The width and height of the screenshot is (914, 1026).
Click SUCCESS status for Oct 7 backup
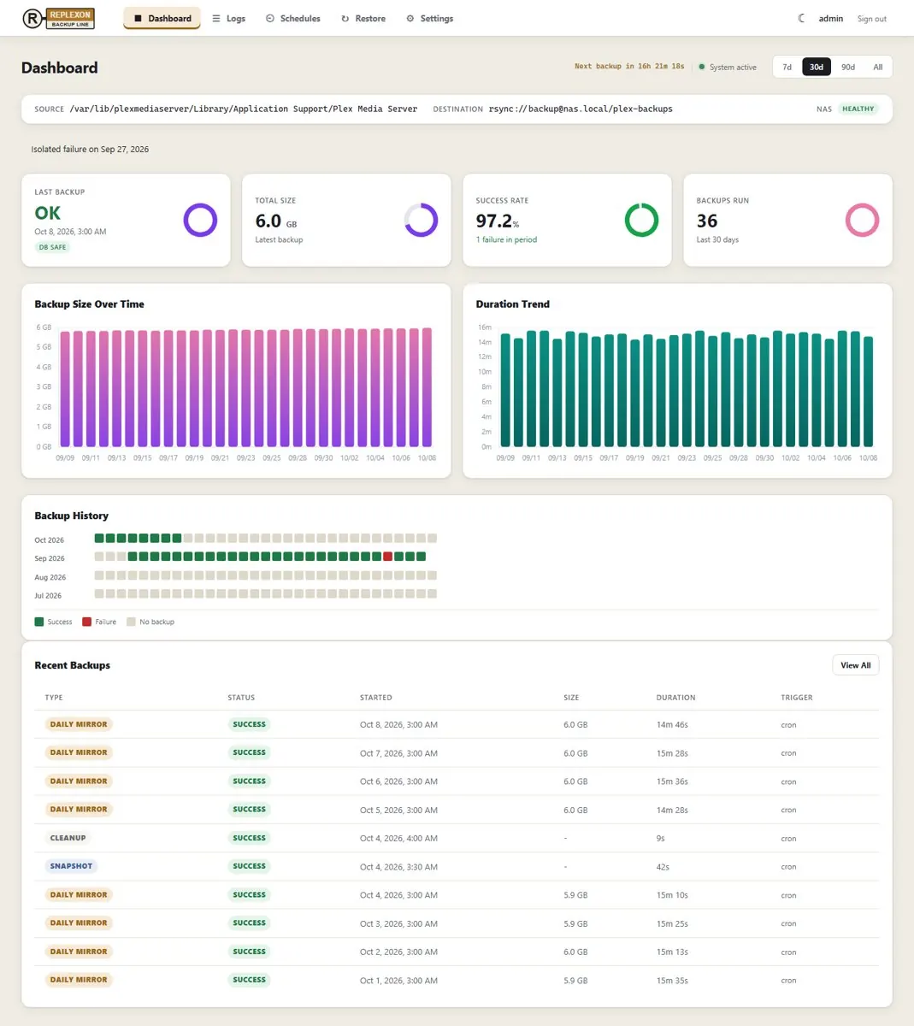(249, 752)
